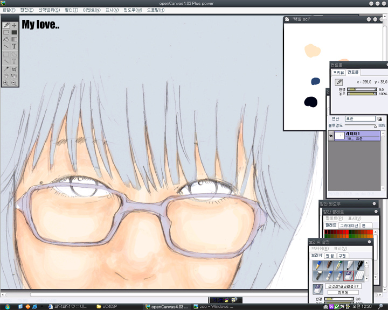
Task: Switch to the 프리뷰 tab
Action: [x=338, y=73]
